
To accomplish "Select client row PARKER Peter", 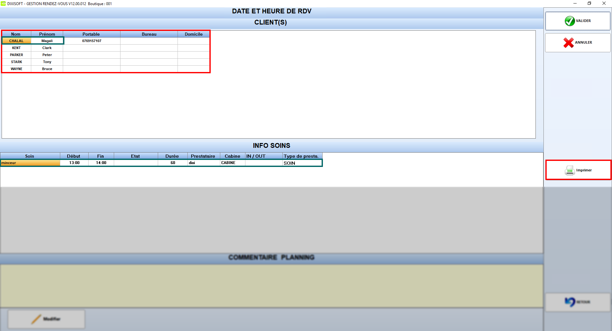I will pyautogui.click(x=106, y=55).
